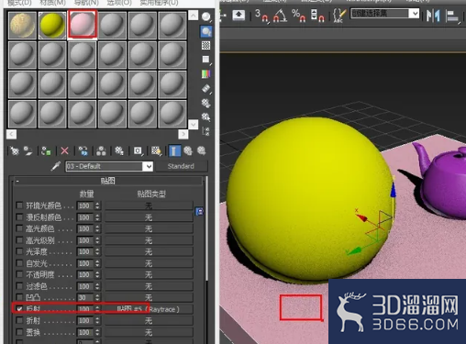Click the Align tool icon

pos(453,17)
